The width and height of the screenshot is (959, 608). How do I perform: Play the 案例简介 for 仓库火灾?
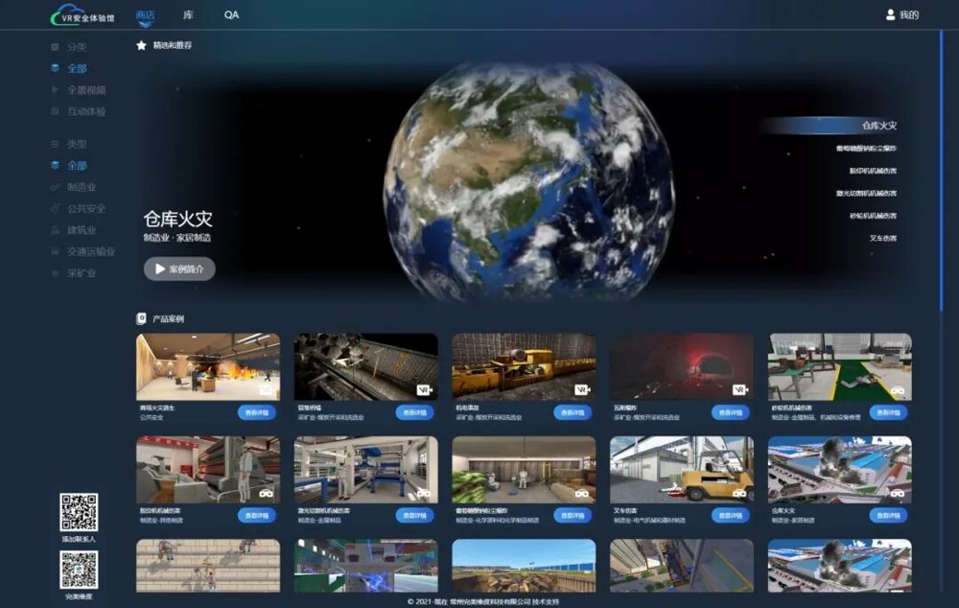(x=179, y=269)
